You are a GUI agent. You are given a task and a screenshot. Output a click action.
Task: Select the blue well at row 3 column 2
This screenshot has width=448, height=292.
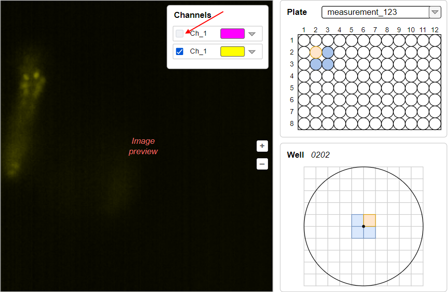tap(316, 64)
